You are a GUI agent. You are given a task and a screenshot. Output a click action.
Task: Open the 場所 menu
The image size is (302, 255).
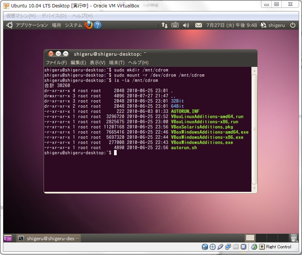point(56,25)
